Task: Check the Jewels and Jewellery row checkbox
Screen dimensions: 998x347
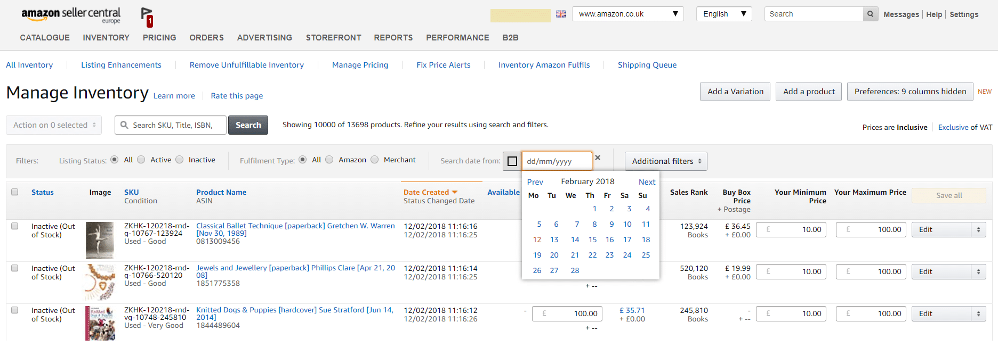Action: [15, 268]
